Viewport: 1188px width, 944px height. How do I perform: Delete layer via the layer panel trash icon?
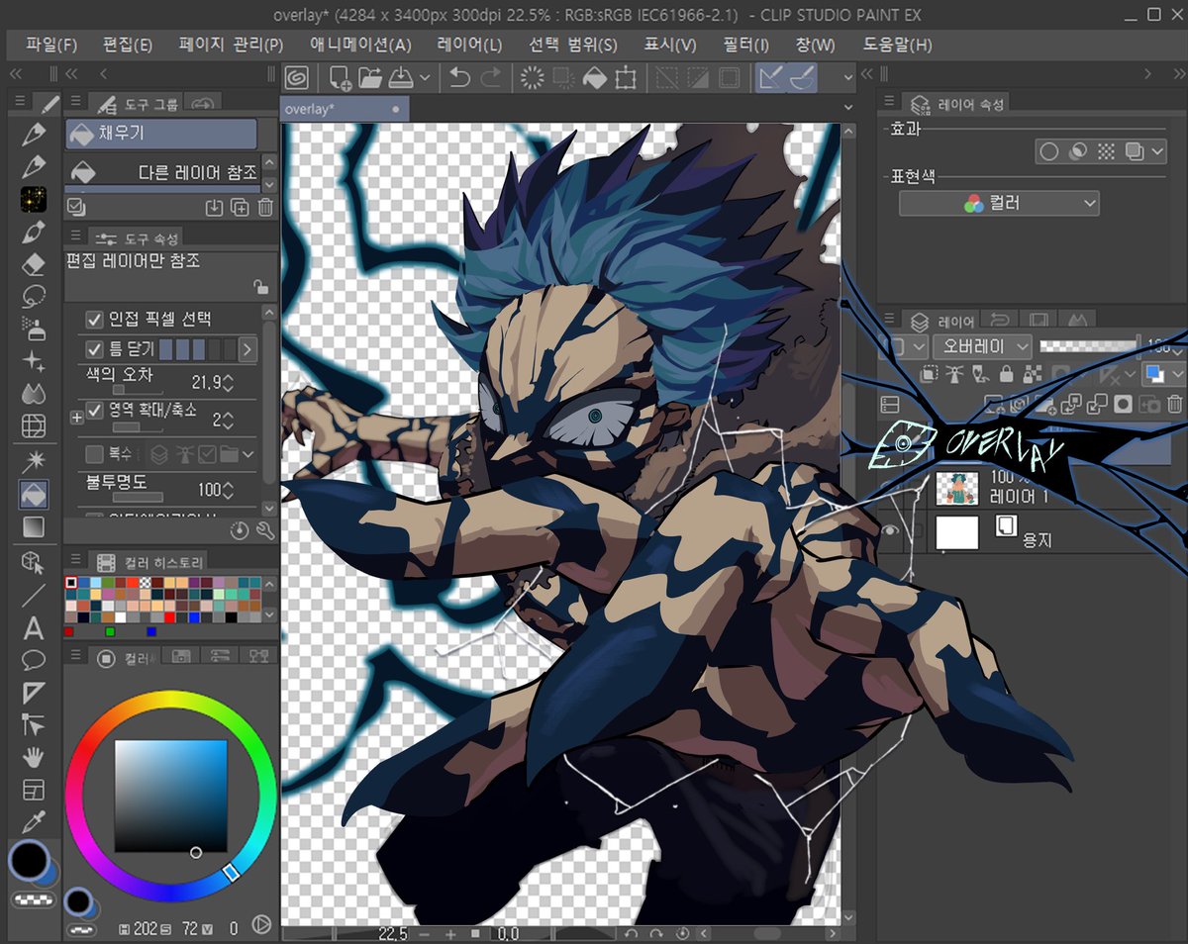1174,404
